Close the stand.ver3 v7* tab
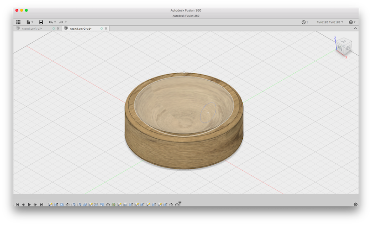 58,28
